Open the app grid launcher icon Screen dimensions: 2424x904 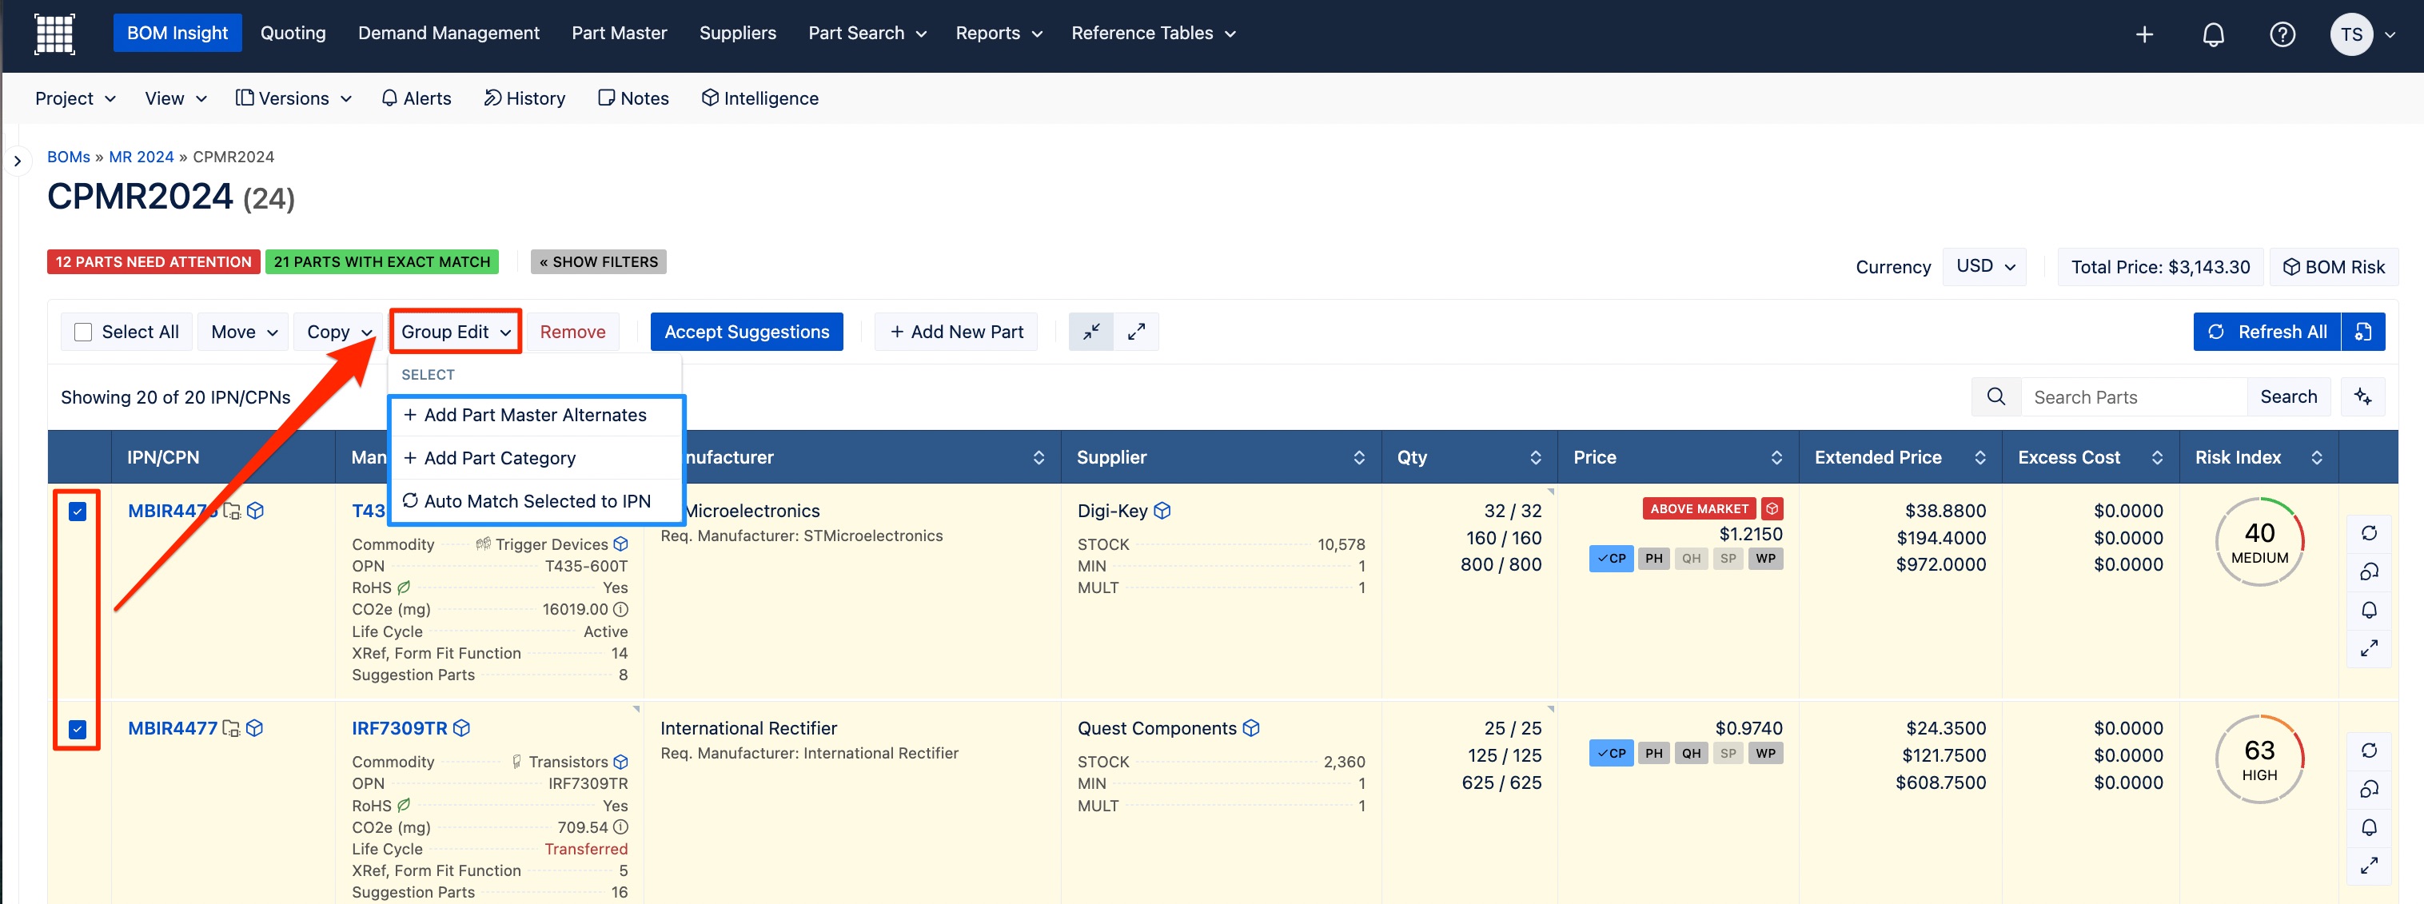(x=54, y=34)
